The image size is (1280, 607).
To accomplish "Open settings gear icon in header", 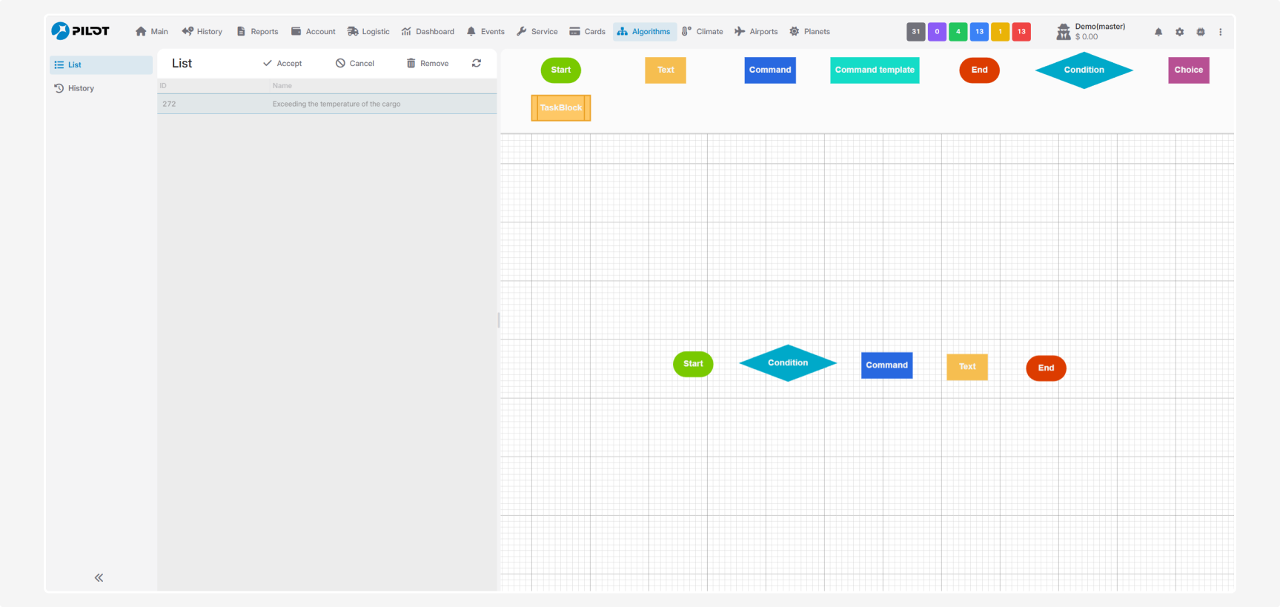I will pos(1179,32).
